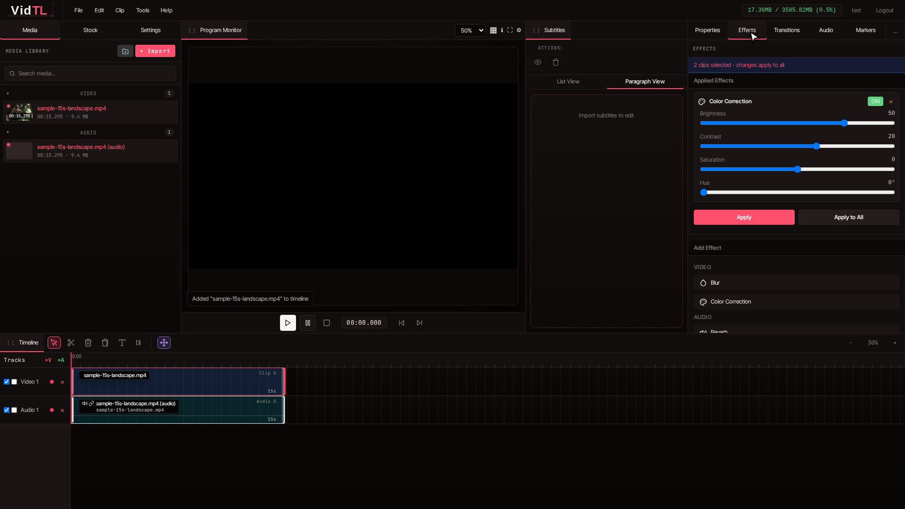905x509 pixels.
Task: Open the Transitions tab
Action: 787,30
